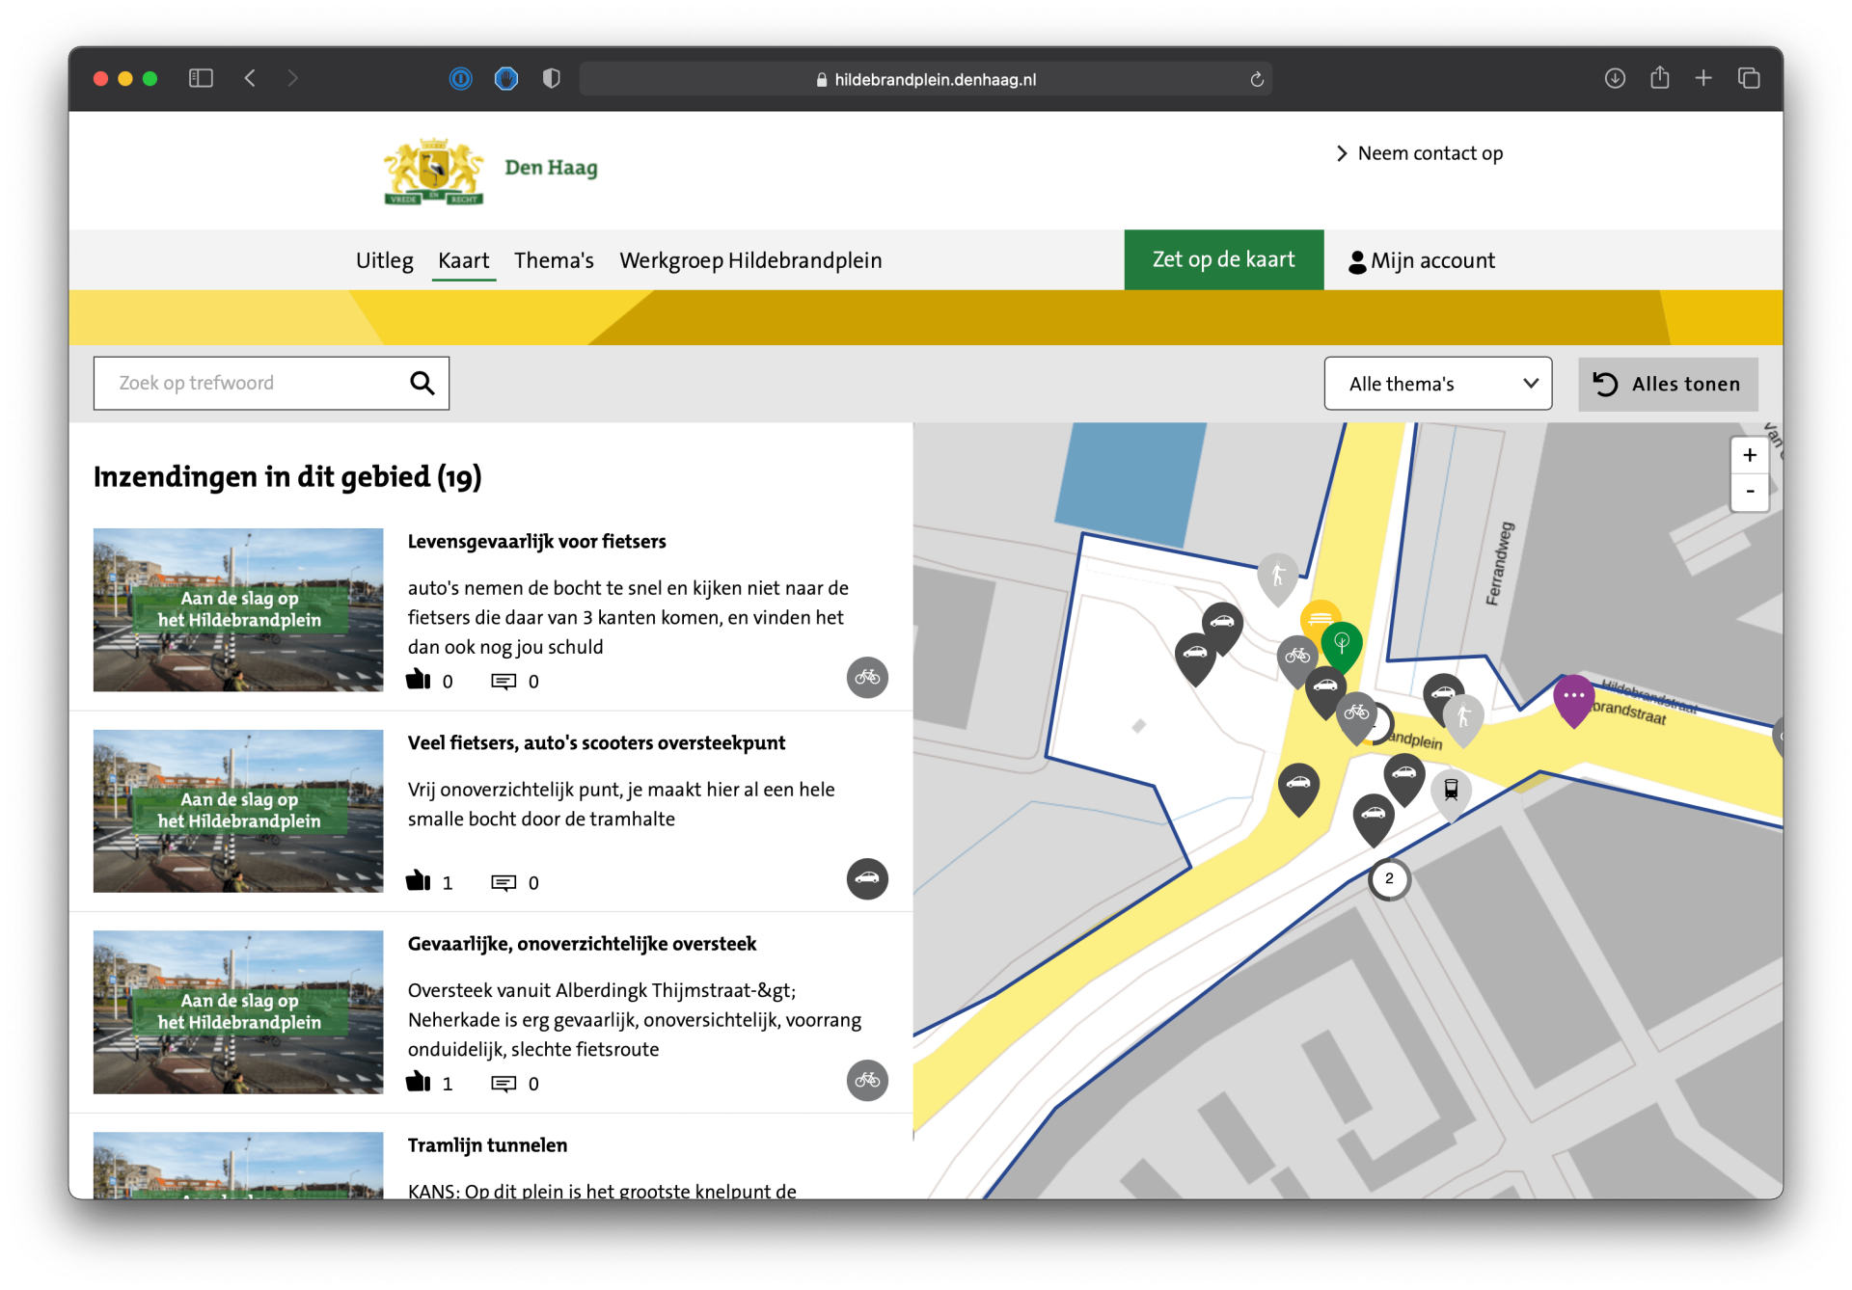Open thumbnail of Gevaarlijke onoverzichtelijke oversteek

(238, 1011)
